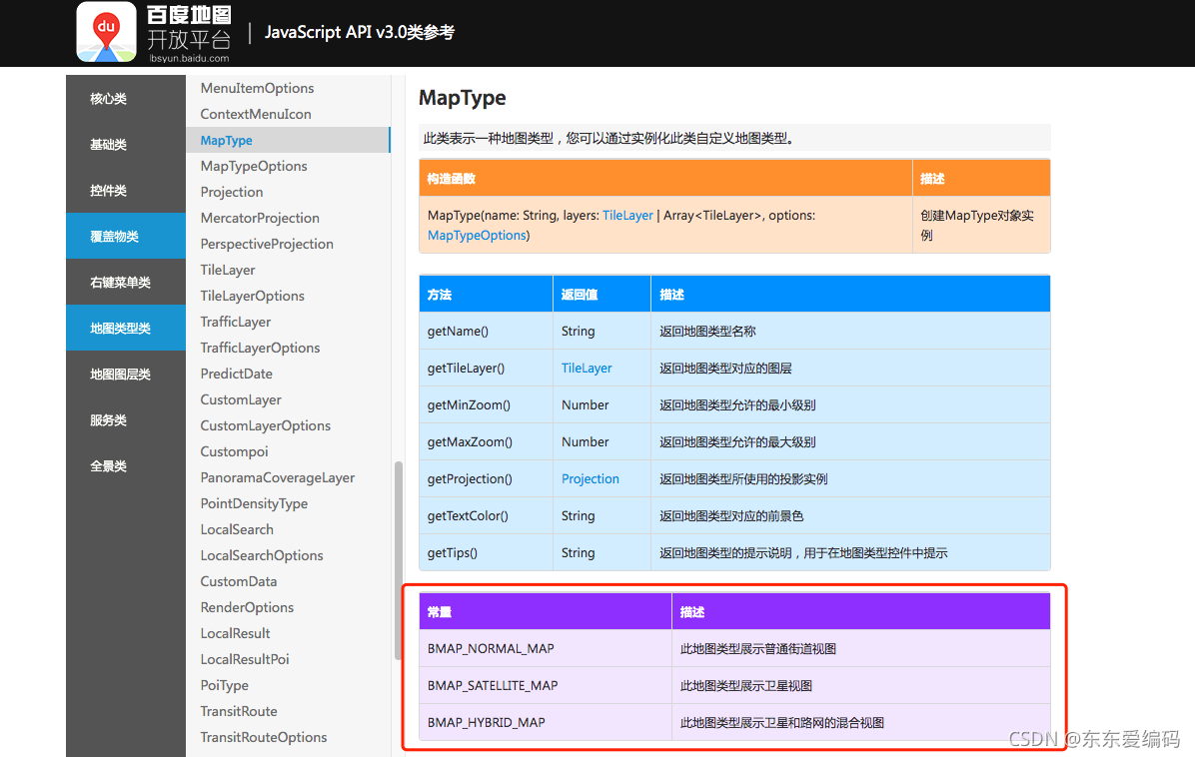Screen dimensions: 1195x757
Task: Open CustomData in the class list
Action: pyautogui.click(x=239, y=581)
